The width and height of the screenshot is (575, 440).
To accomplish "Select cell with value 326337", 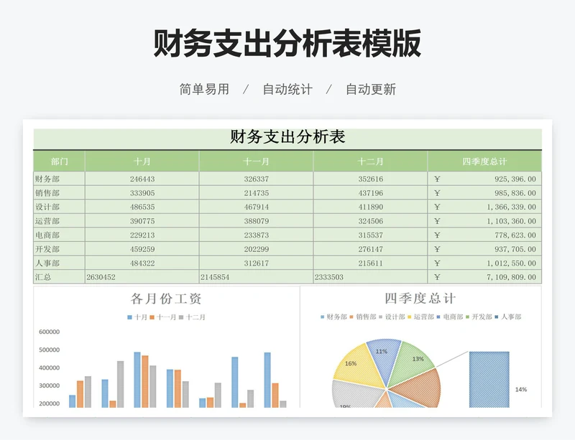I will (256, 179).
